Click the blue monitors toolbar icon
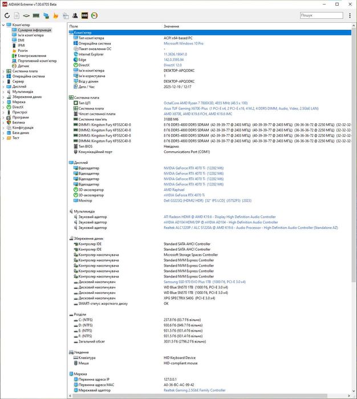Image resolution: width=357 pixels, height=399 pixels. [x=46, y=15]
